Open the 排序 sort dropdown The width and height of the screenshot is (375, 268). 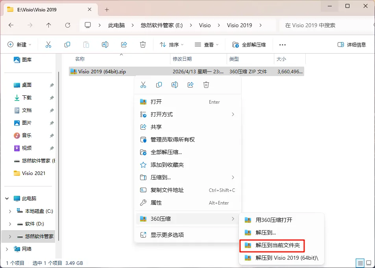(172, 45)
